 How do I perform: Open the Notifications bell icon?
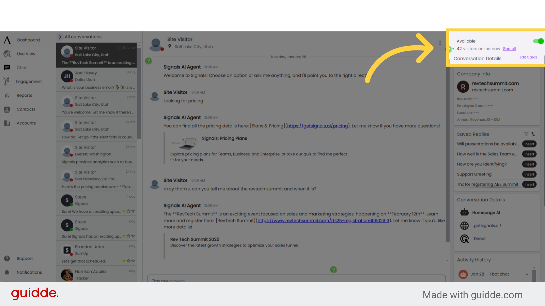(7, 272)
